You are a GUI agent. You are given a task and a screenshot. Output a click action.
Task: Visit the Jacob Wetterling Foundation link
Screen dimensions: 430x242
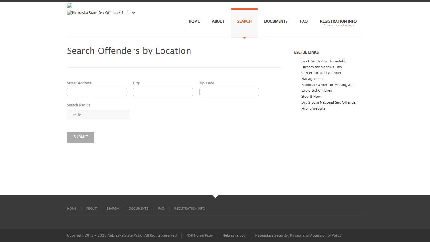click(325, 61)
